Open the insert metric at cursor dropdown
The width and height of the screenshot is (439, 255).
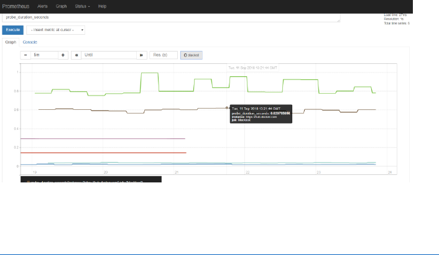coord(56,30)
